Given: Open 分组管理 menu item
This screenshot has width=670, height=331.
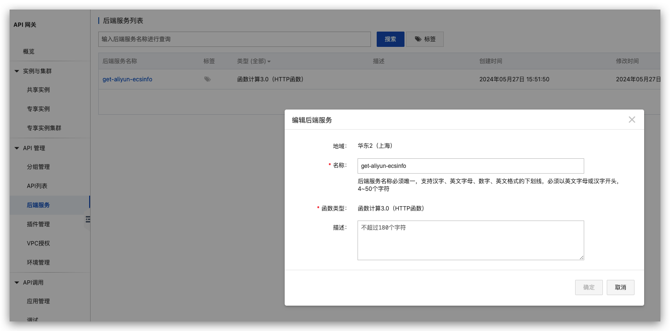Looking at the screenshot, I should click(x=38, y=167).
